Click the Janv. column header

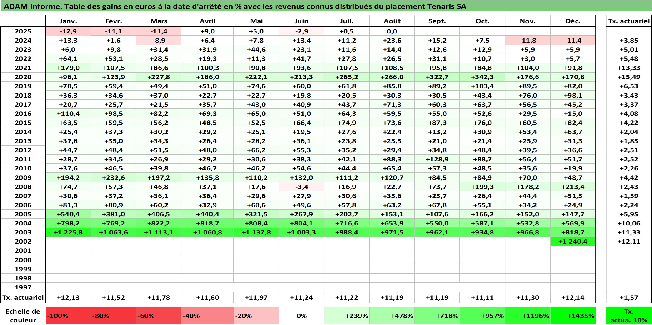click(x=68, y=21)
